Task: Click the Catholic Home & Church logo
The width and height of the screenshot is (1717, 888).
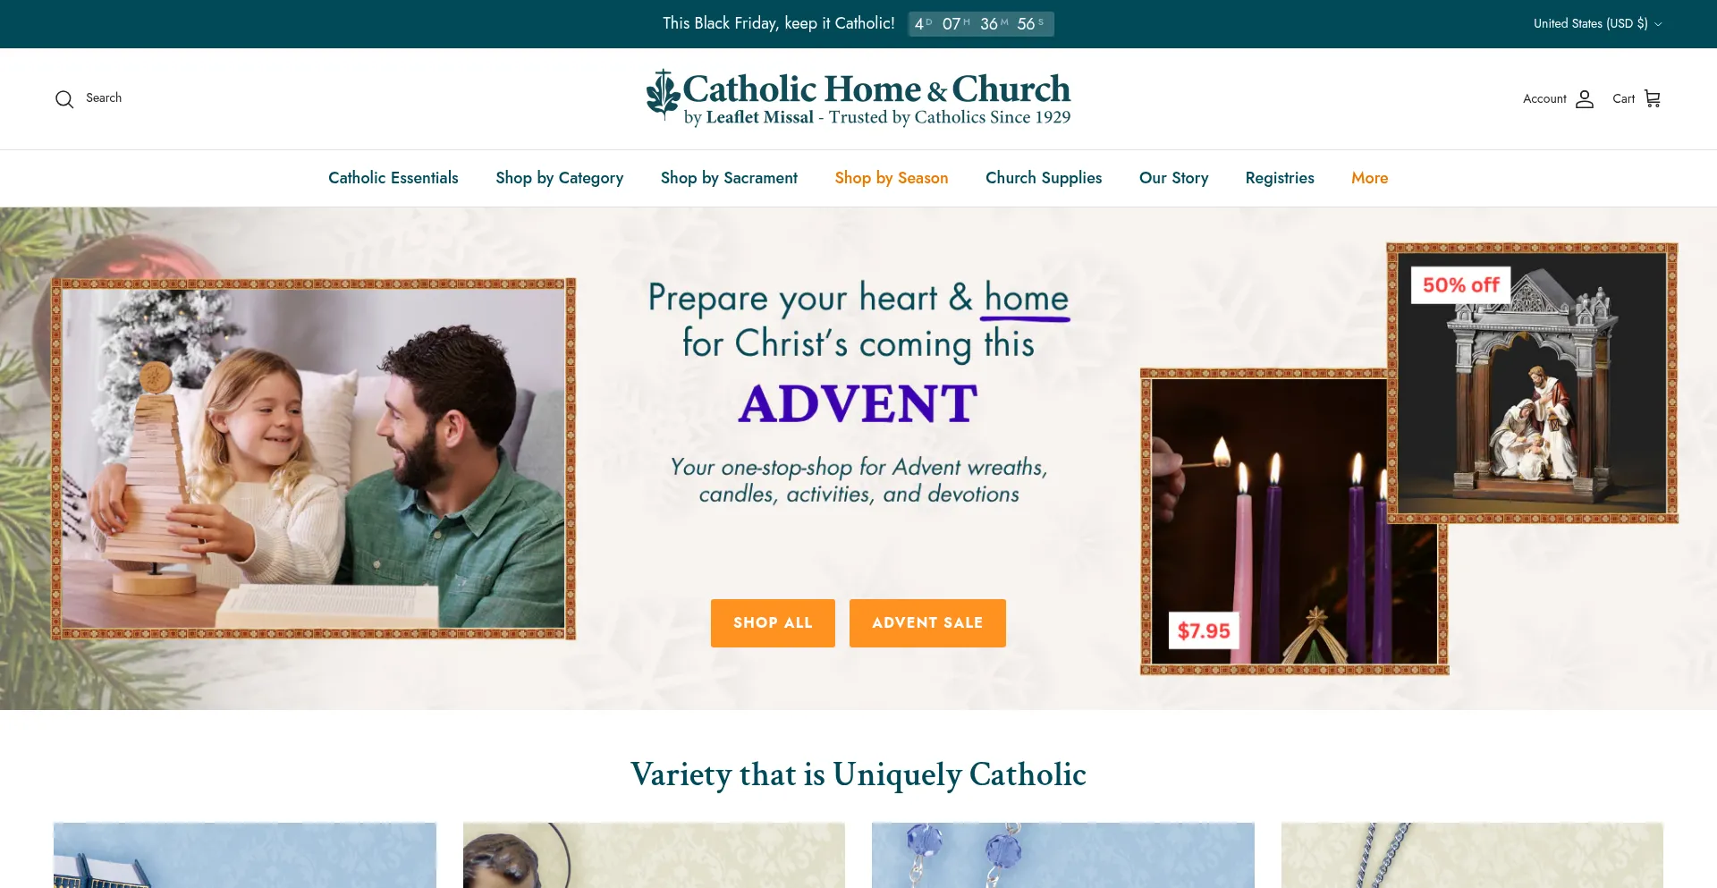Action: [x=858, y=98]
